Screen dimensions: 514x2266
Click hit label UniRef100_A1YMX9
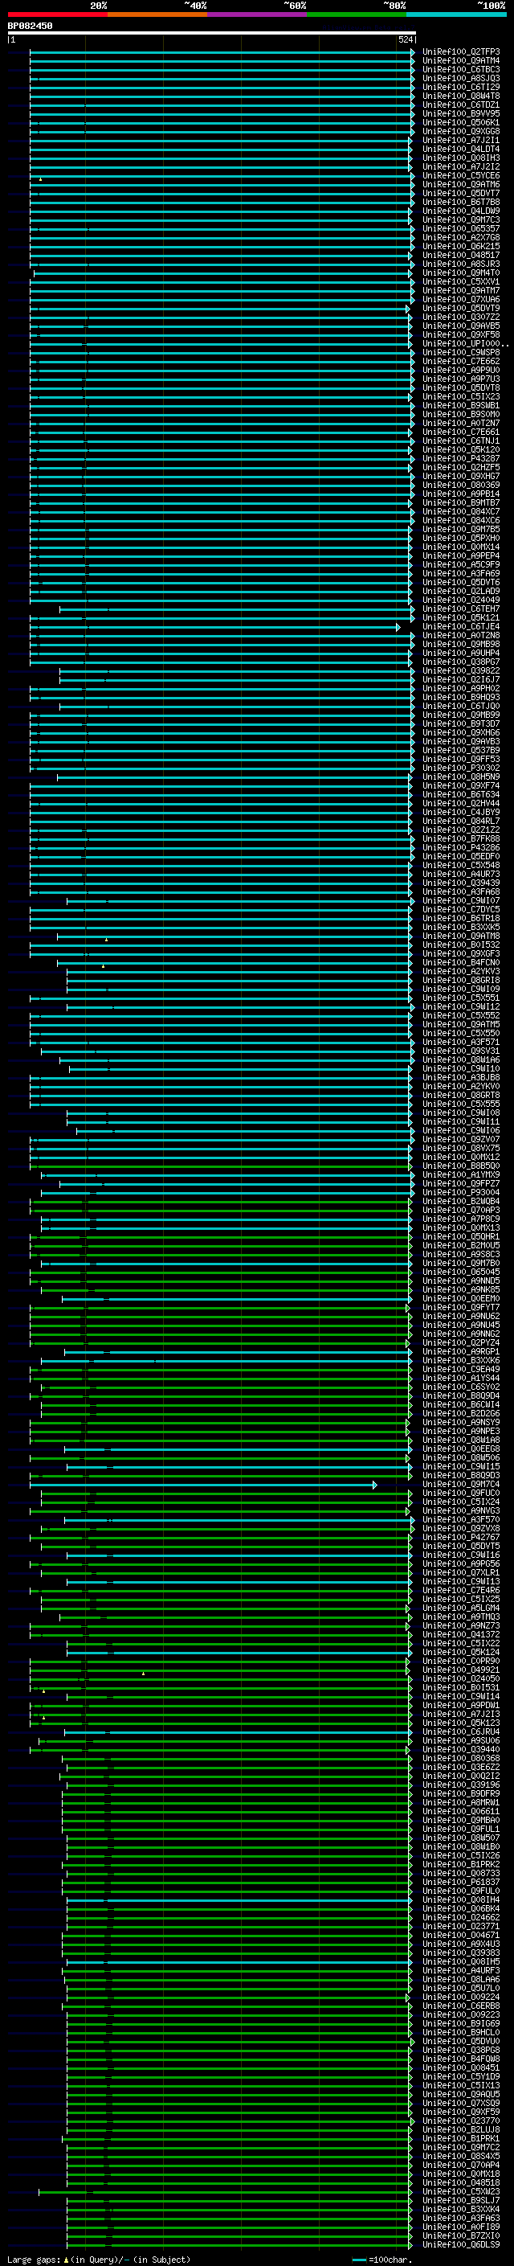[x=461, y=1174]
